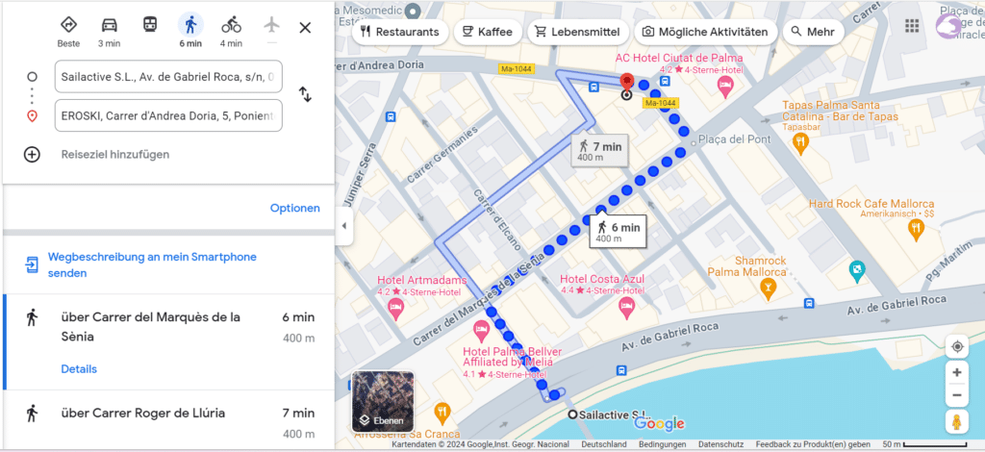Click Wegbeschreibung an mein Smartphone senden
985x452 pixels.
pos(152,264)
